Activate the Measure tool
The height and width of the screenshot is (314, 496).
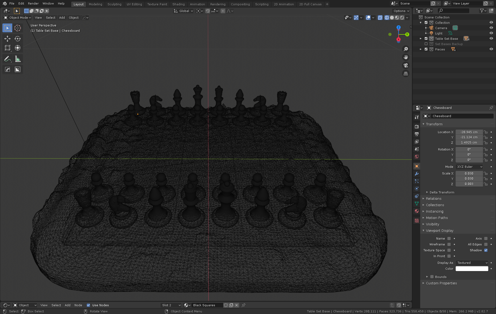point(18,59)
